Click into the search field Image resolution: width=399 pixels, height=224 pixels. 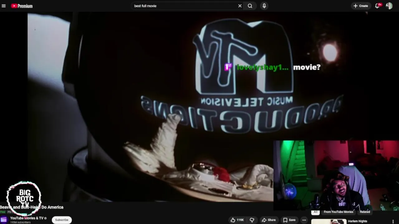[x=184, y=6]
